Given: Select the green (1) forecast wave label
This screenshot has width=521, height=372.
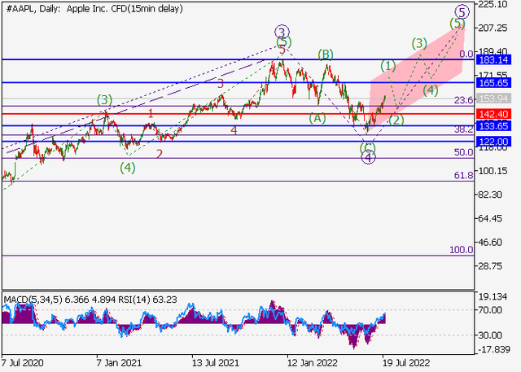Looking at the screenshot, I should 388,66.
